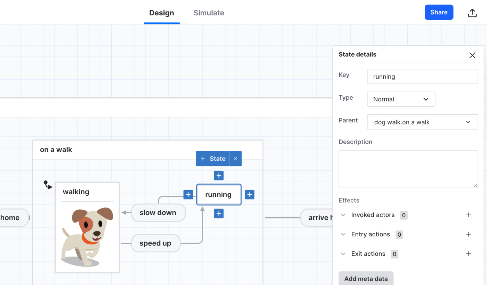Click the Exit actions count badge
The image size is (487, 285).
(394, 254)
